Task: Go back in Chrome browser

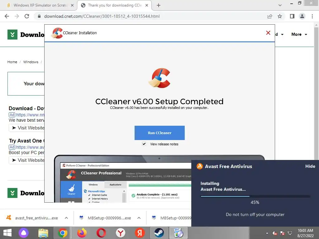Action: click(7, 16)
